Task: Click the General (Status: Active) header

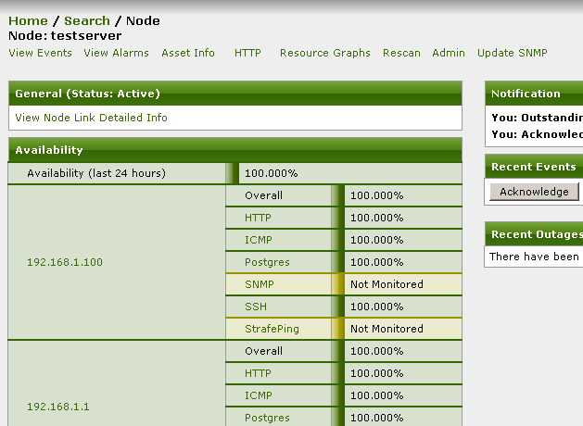Action: (235, 94)
